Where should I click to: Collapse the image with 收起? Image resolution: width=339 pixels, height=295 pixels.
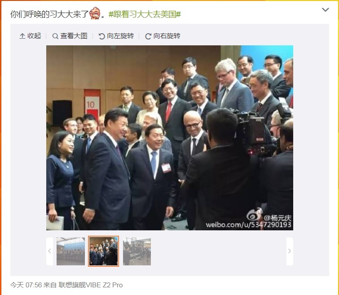pos(30,36)
